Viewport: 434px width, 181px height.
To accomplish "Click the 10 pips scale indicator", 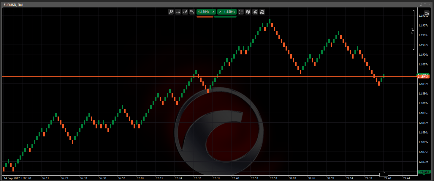I will pos(412,30).
